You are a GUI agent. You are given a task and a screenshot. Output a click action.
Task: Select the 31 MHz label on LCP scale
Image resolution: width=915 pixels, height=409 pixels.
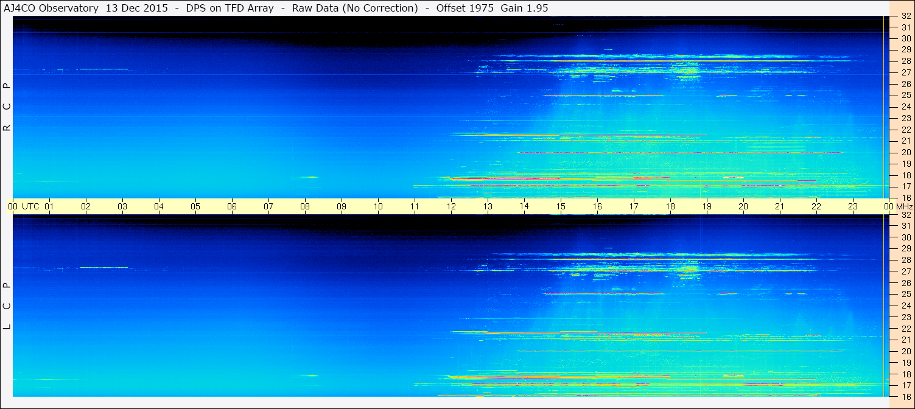coord(906,226)
